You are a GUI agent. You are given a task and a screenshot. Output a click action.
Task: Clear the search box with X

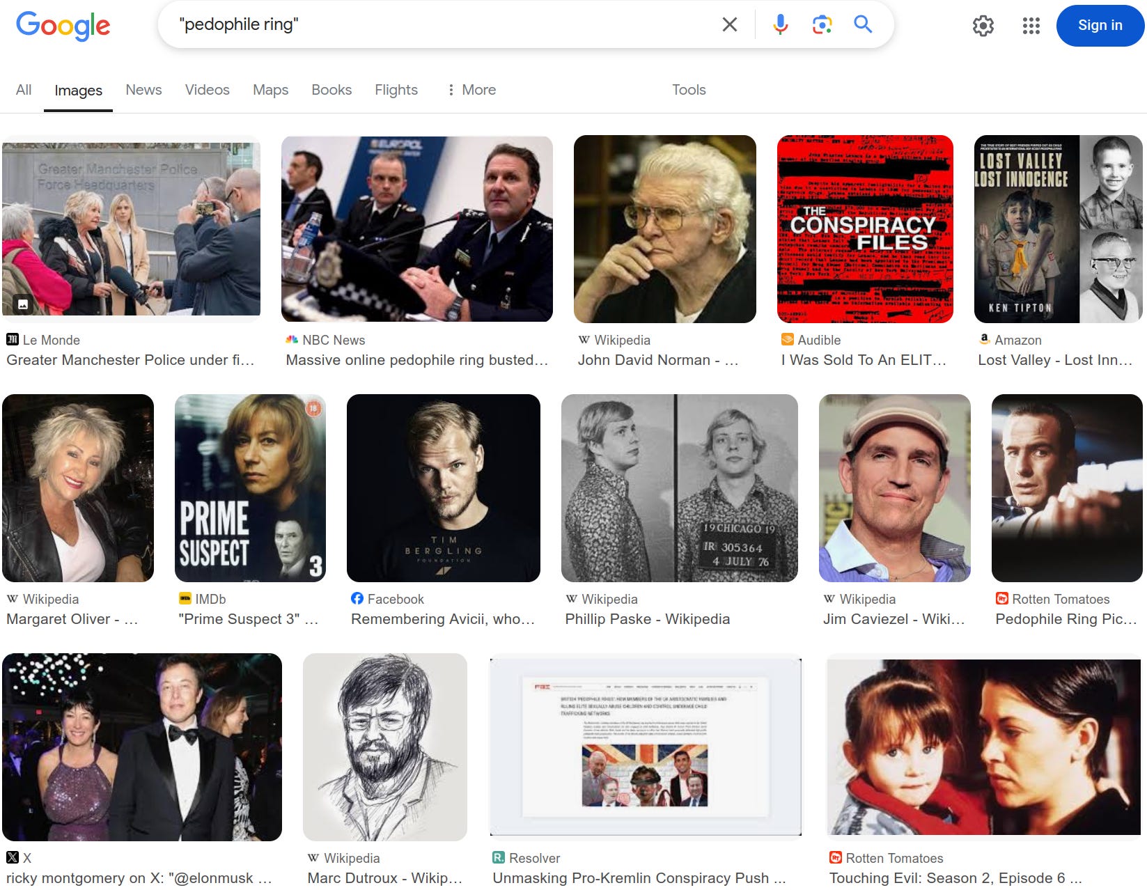729,24
